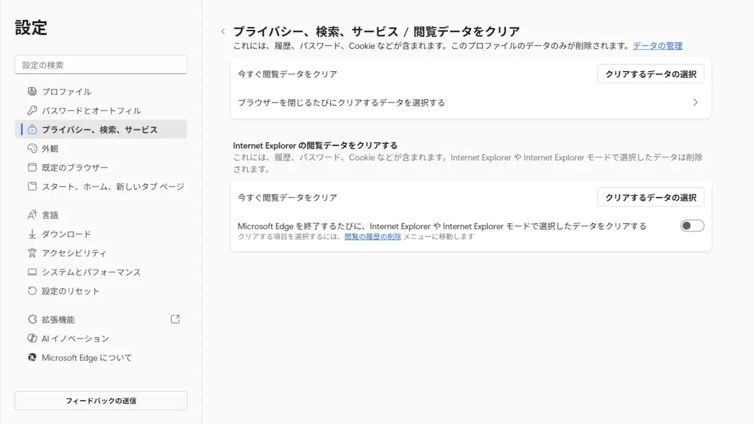This screenshot has height=424, width=754.
Task: Open extensions via external link icon
Action: [x=175, y=319]
